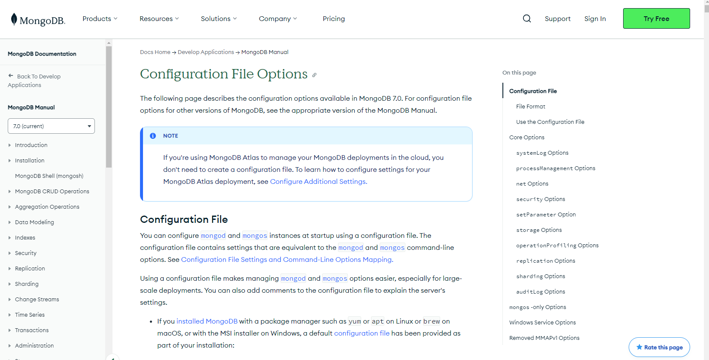The height and width of the screenshot is (360, 709).
Task: Expand the Security arrow
Action: [x=9, y=253]
